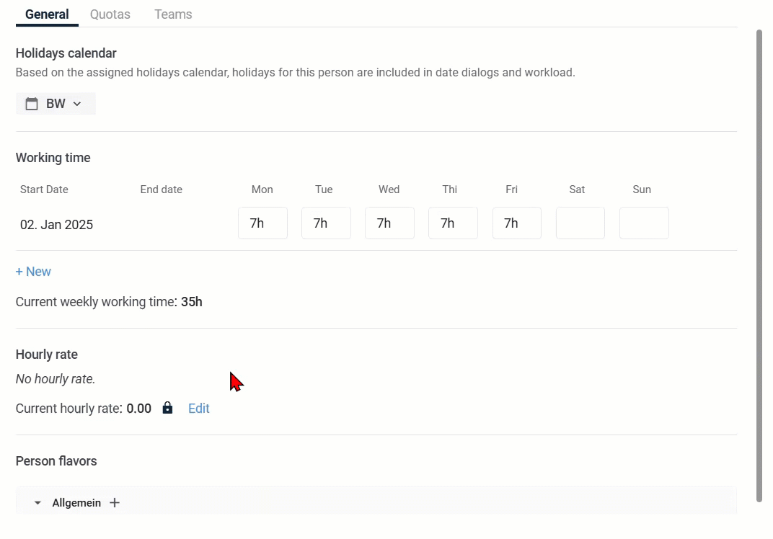Viewport: 773px width, 539px height.
Task: Click the Monday hours input field
Action: click(x=262, y=223)
